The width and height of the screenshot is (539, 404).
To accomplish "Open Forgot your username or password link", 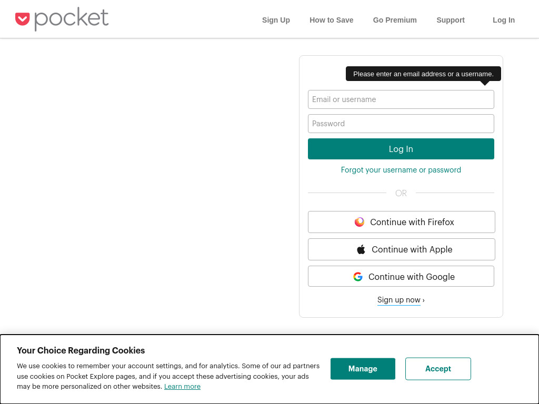I will [x=401, y=170].
